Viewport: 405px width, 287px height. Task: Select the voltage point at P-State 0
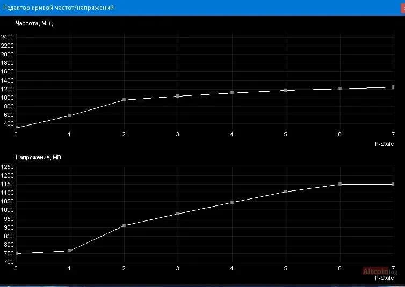[x=17, y=253]
